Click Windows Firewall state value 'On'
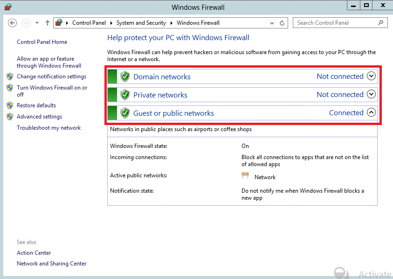This screenshot has height=279, width=393. (x=245, y=146)
